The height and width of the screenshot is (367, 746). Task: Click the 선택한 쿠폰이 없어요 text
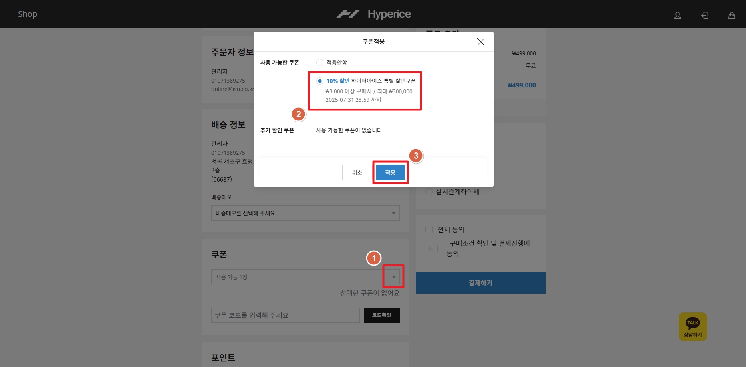[370, 293]
